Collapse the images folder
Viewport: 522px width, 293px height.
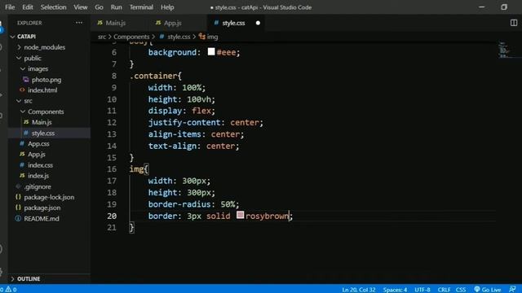[x=38, y=68]
